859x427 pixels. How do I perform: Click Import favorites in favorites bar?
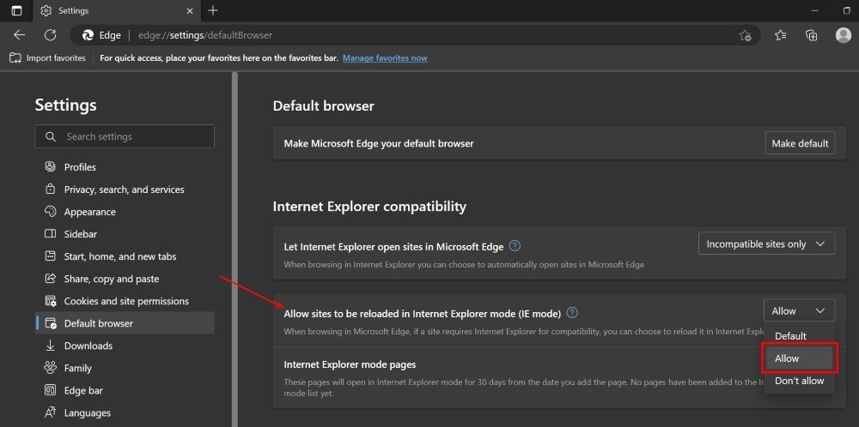pos(47,58)
